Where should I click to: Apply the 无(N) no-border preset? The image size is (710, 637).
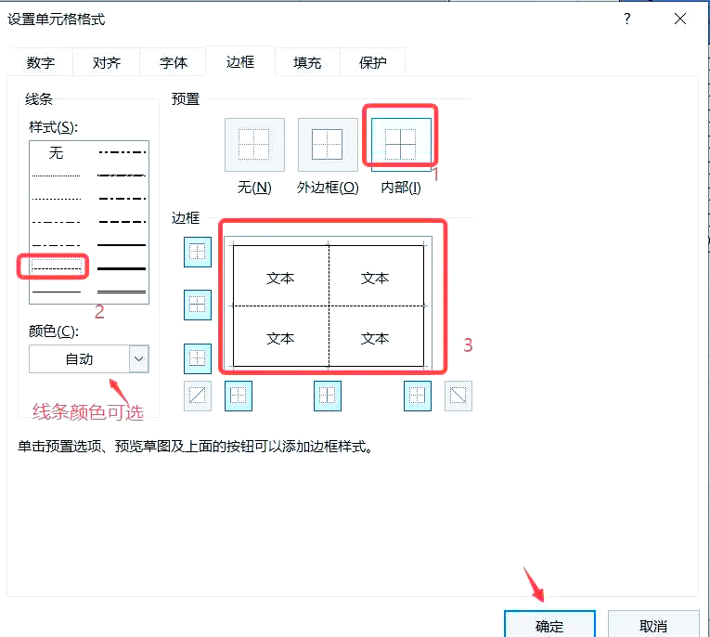(x=254, y=145)
